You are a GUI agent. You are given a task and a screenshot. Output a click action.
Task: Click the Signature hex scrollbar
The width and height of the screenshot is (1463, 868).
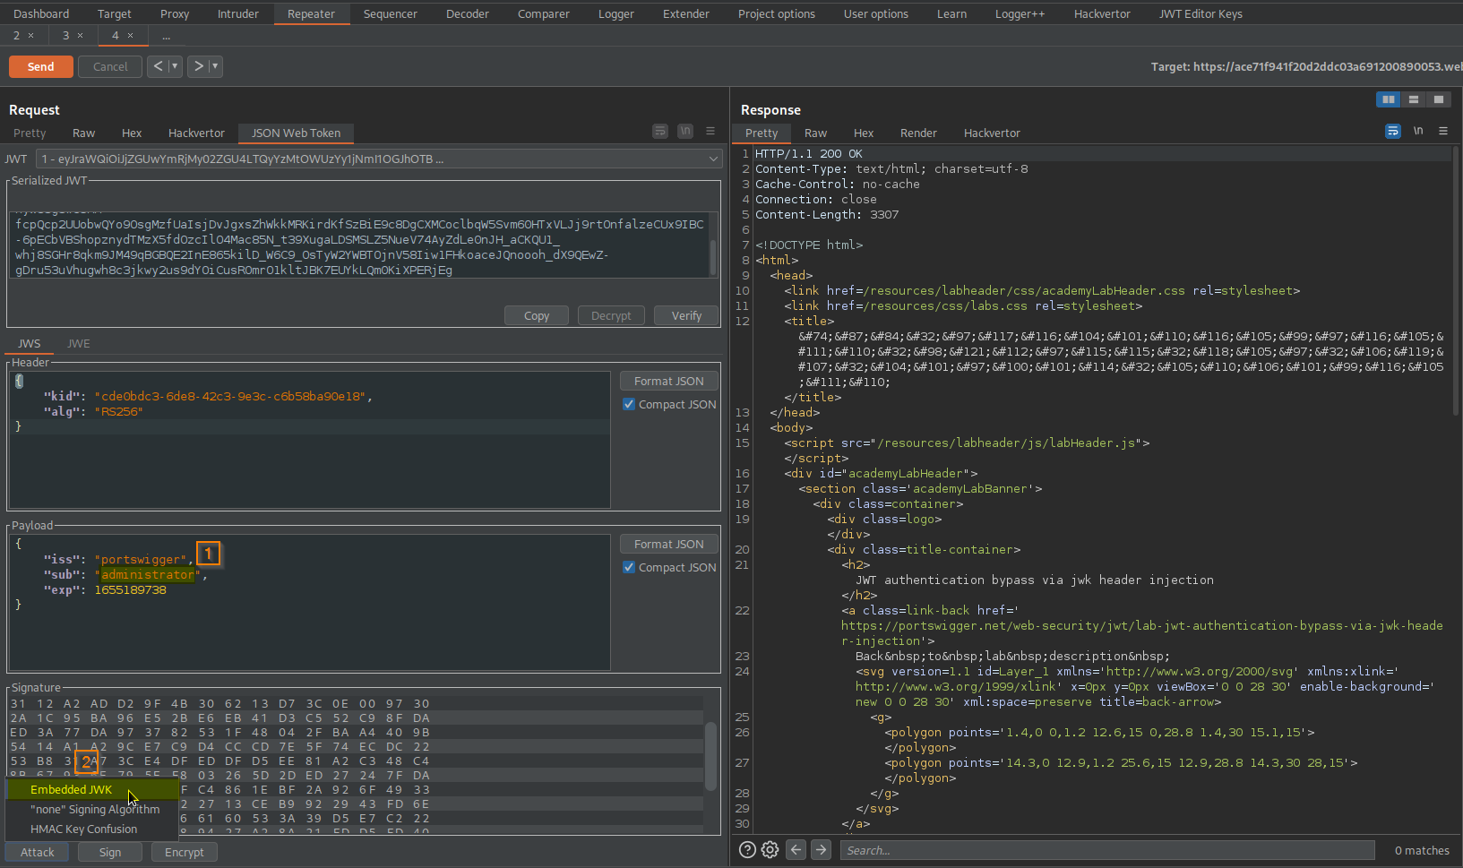(711, 757)
